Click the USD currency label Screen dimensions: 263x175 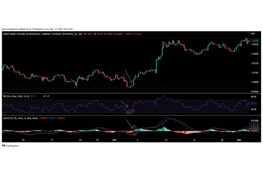click(x=253, y=34)
